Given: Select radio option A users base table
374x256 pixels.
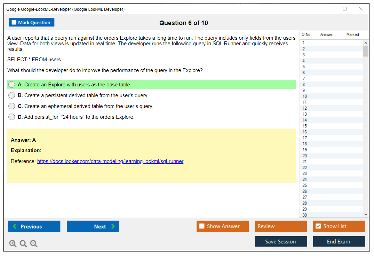Looking at the screenshot, I should click(x=12, y=85).
